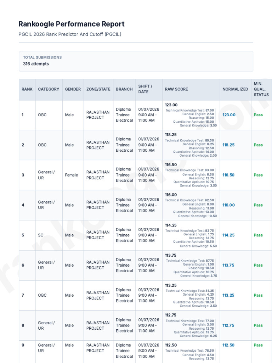
Task: Click Diploma Trainee Electrical in rank 7 row
Action: [x=124, y=295]
